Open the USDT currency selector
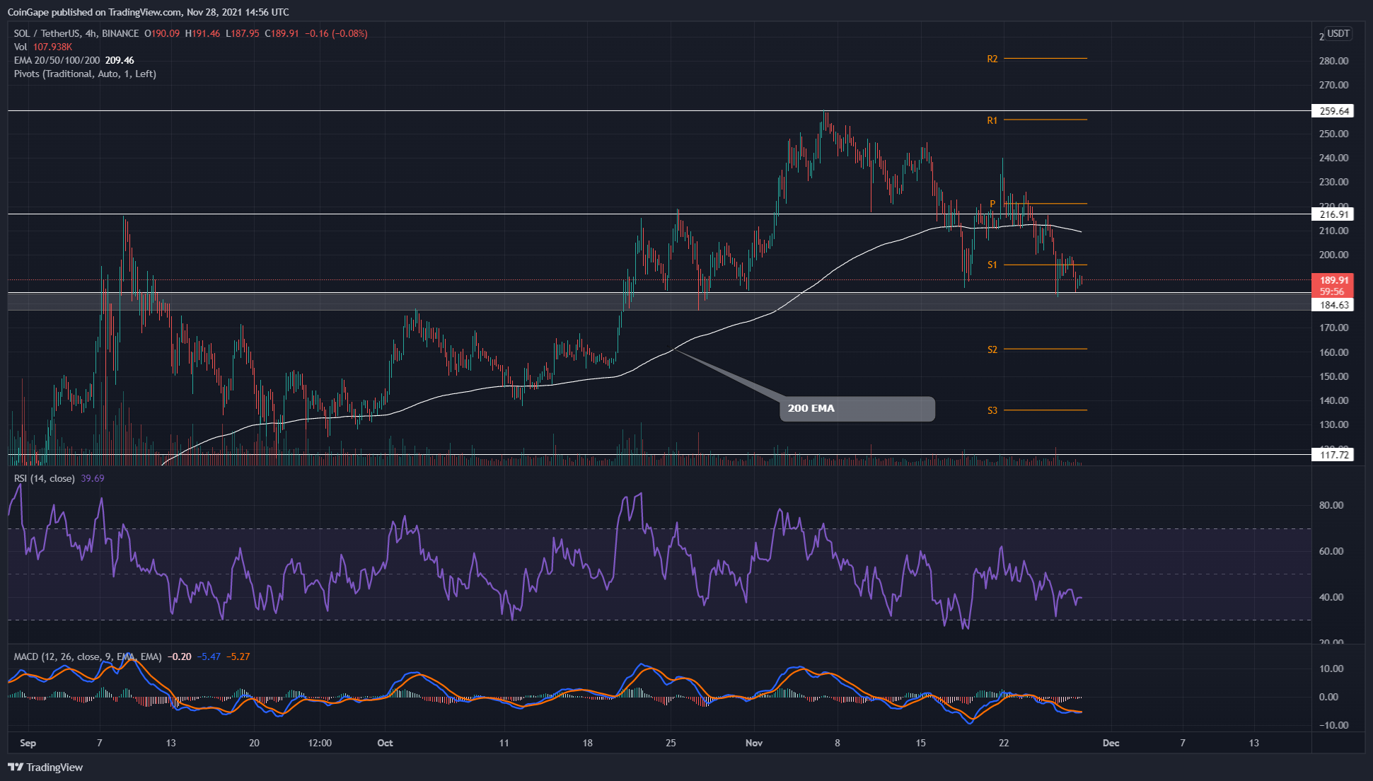This screenshot has width=1373, height=781. click(1338, 33)
